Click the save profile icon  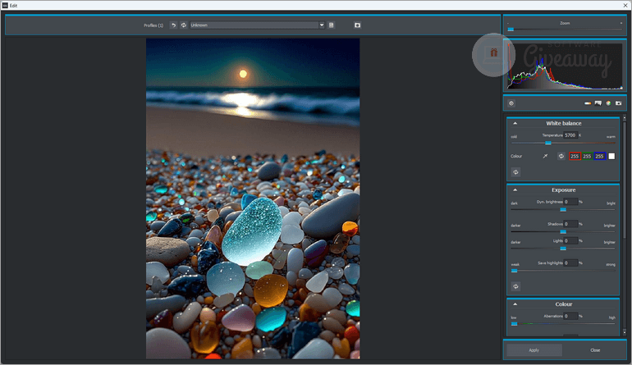(x=332, y=25)
